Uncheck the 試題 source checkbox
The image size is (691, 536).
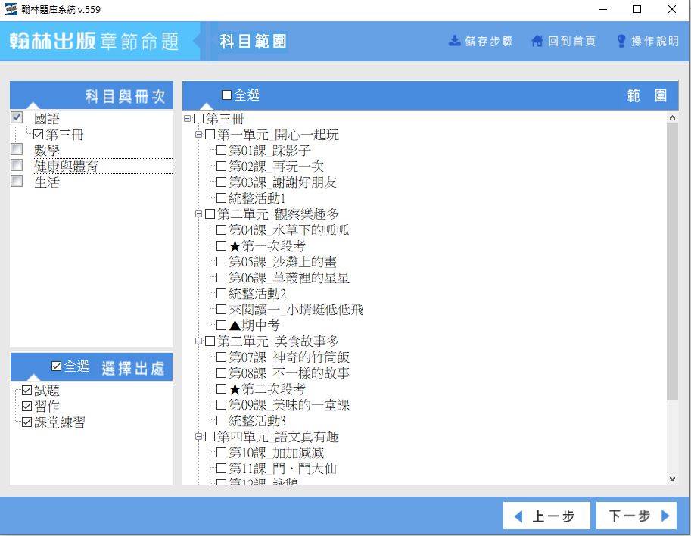(x=27, y=390)
